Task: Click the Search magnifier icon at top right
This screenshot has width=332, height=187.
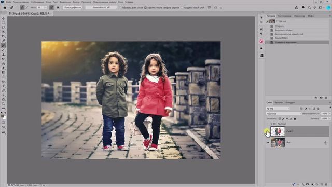Action: [x=309, y=8]
